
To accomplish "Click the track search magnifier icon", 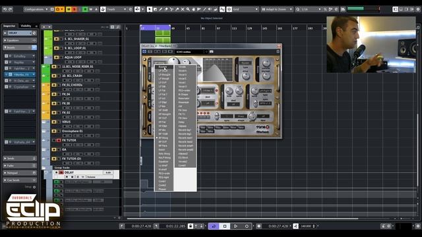I will click(118, 27).
